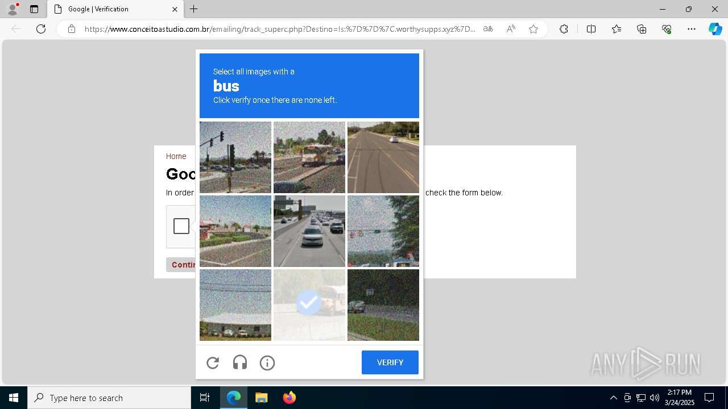Screen dimensions: 728x409
Task: Select captcha tile with signals and tree
Action: point(383,231)
